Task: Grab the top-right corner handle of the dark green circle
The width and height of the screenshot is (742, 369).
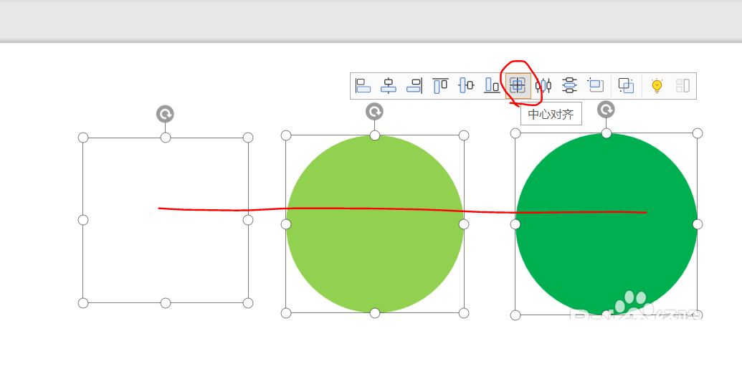Action: [x=698, y=133]
